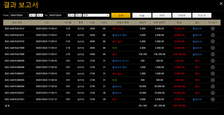The height and width of the screenshot is (115, 224).
Task: Replay bet BAC-64415386584
Action: pyautogui.click(x=213, y=86)
